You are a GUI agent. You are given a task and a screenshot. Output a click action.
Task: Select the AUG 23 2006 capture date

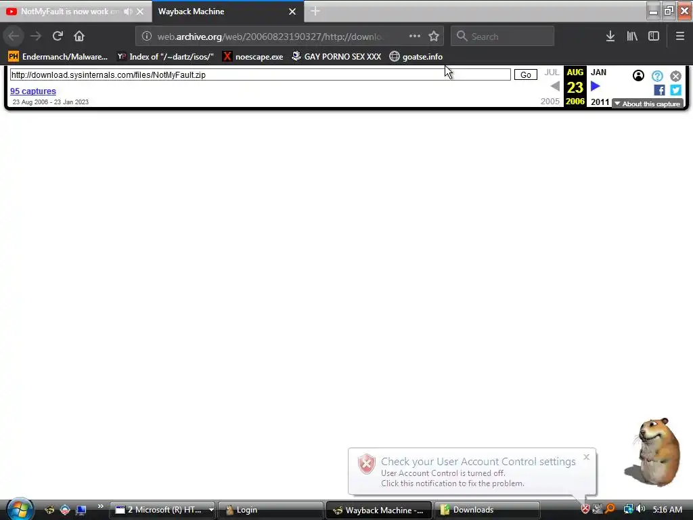coord(575,87)
